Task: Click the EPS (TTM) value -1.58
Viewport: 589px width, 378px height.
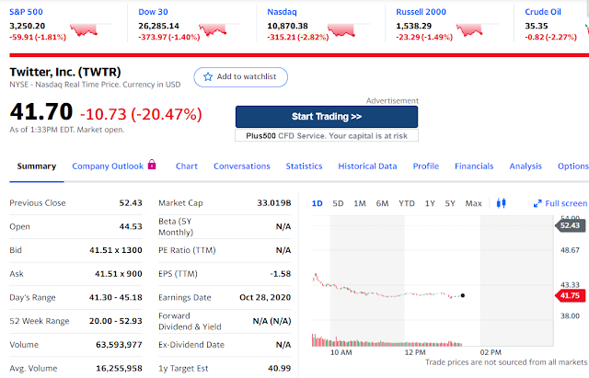Action: tap(281, 274)
